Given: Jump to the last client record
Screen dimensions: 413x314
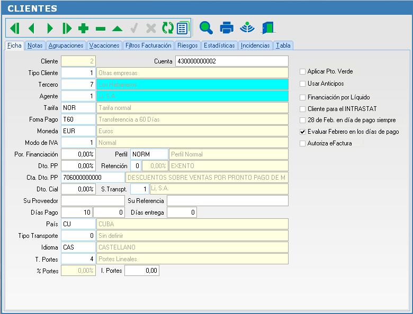Looking at the screenshot, I should (x=67, y=28).
